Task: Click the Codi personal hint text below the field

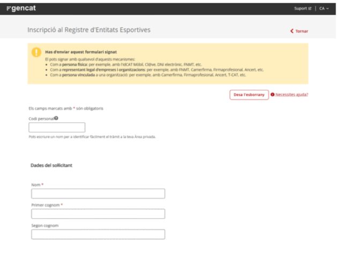Action: click(x=92, y=137)
